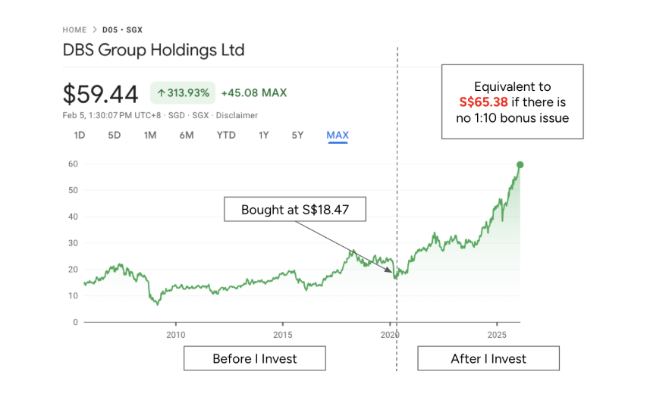Click the DBS Group Holdings Ltd title
Image resolution: width=669 pixels, height=409 pixels.
click(153, 51)
